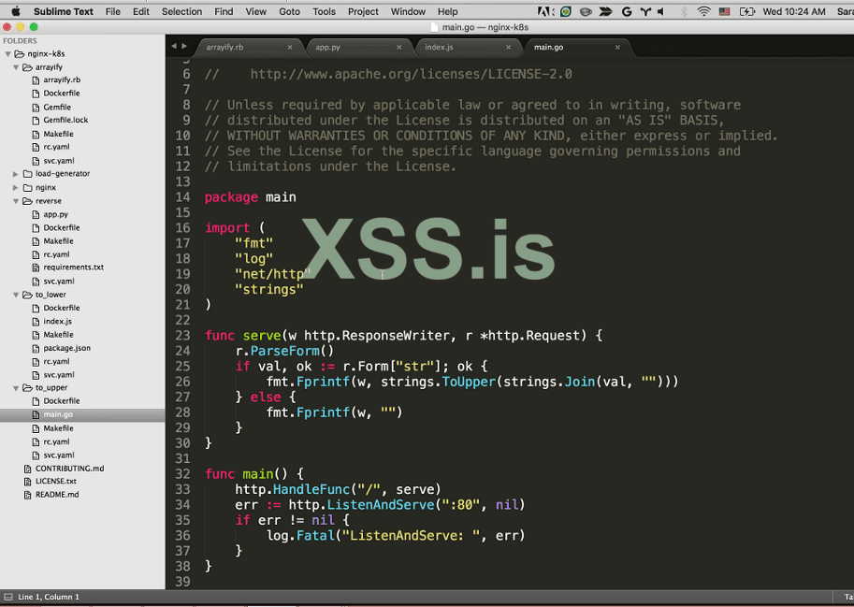
Task: Open the Sublime Text application menu
Action: click(x=64, y=11)
